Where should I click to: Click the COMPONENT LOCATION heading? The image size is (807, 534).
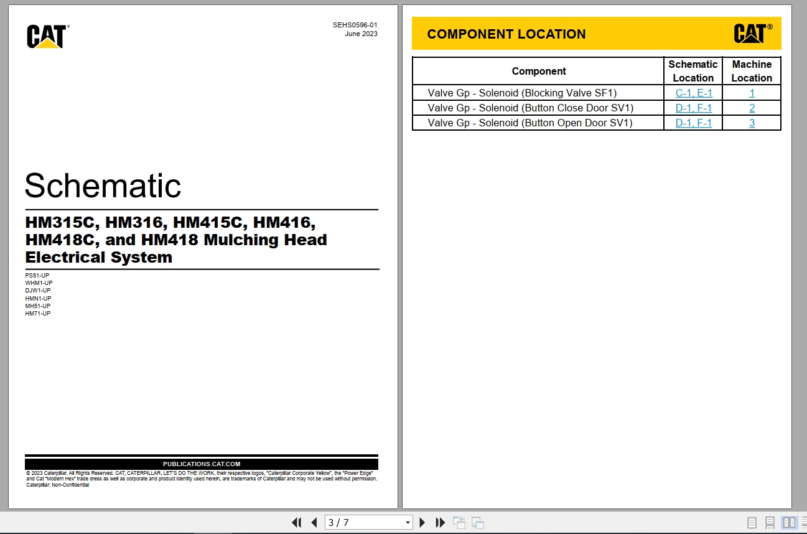pyautogui.click(x=506, y=34)
